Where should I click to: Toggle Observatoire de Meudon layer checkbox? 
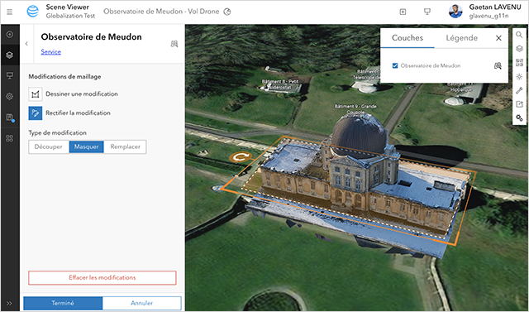pyautogui.click(x=395, y=66)
